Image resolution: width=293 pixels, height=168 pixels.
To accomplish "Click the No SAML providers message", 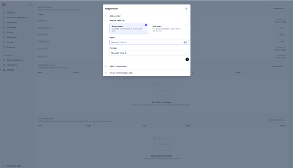I will pos(162,102).
